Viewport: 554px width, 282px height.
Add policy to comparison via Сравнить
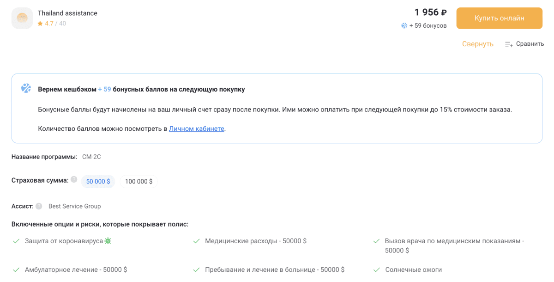tap(530, 44)
